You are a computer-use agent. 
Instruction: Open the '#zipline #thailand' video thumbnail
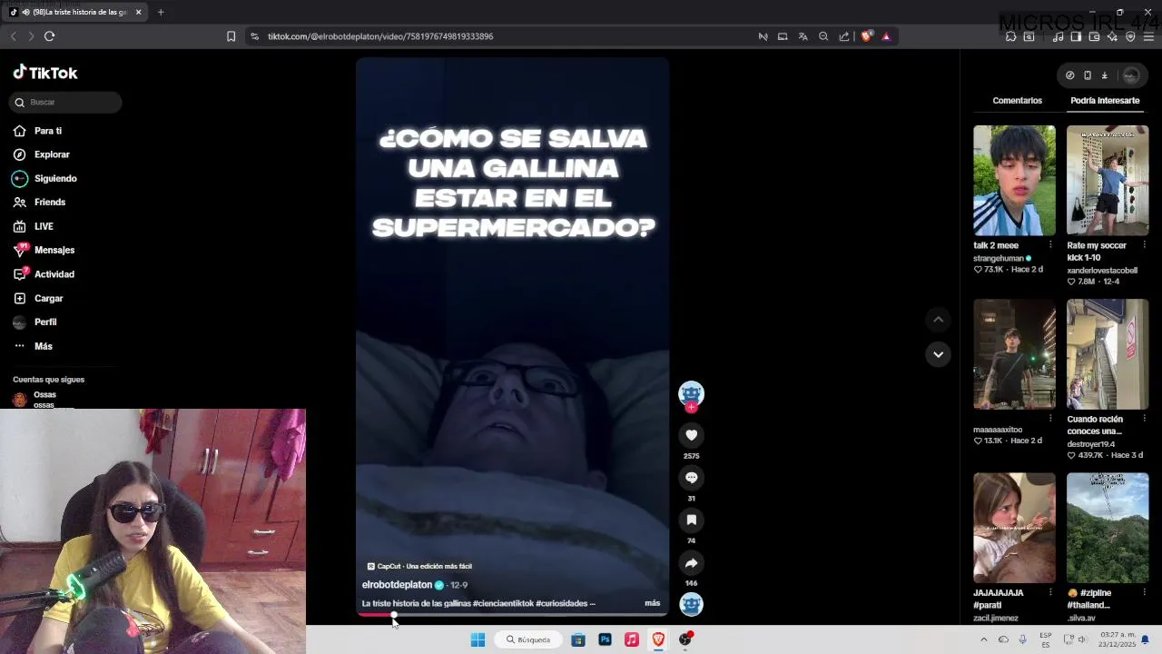1108,528
